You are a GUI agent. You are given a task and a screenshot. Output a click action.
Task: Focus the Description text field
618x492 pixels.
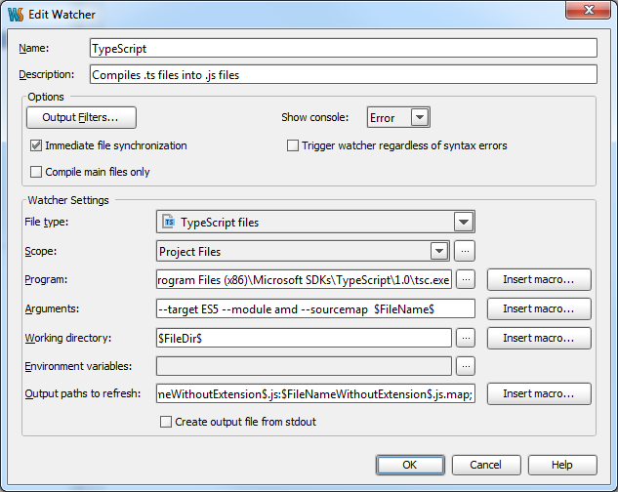tap(344, 74)
